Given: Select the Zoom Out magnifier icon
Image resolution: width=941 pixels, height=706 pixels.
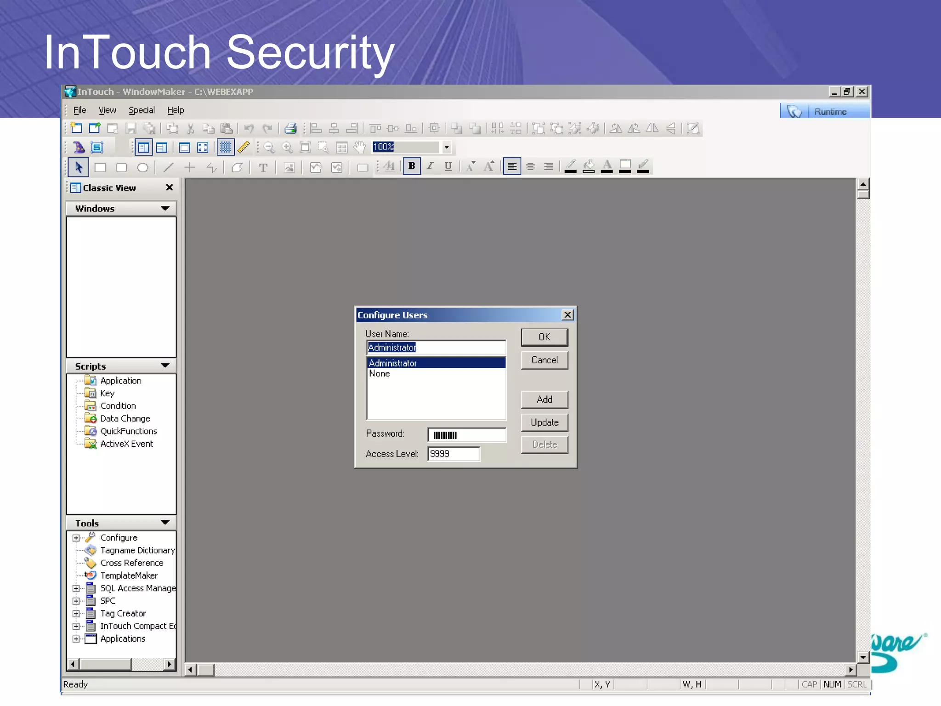Looking at the screenshot, I should click(x=269, y=148).
